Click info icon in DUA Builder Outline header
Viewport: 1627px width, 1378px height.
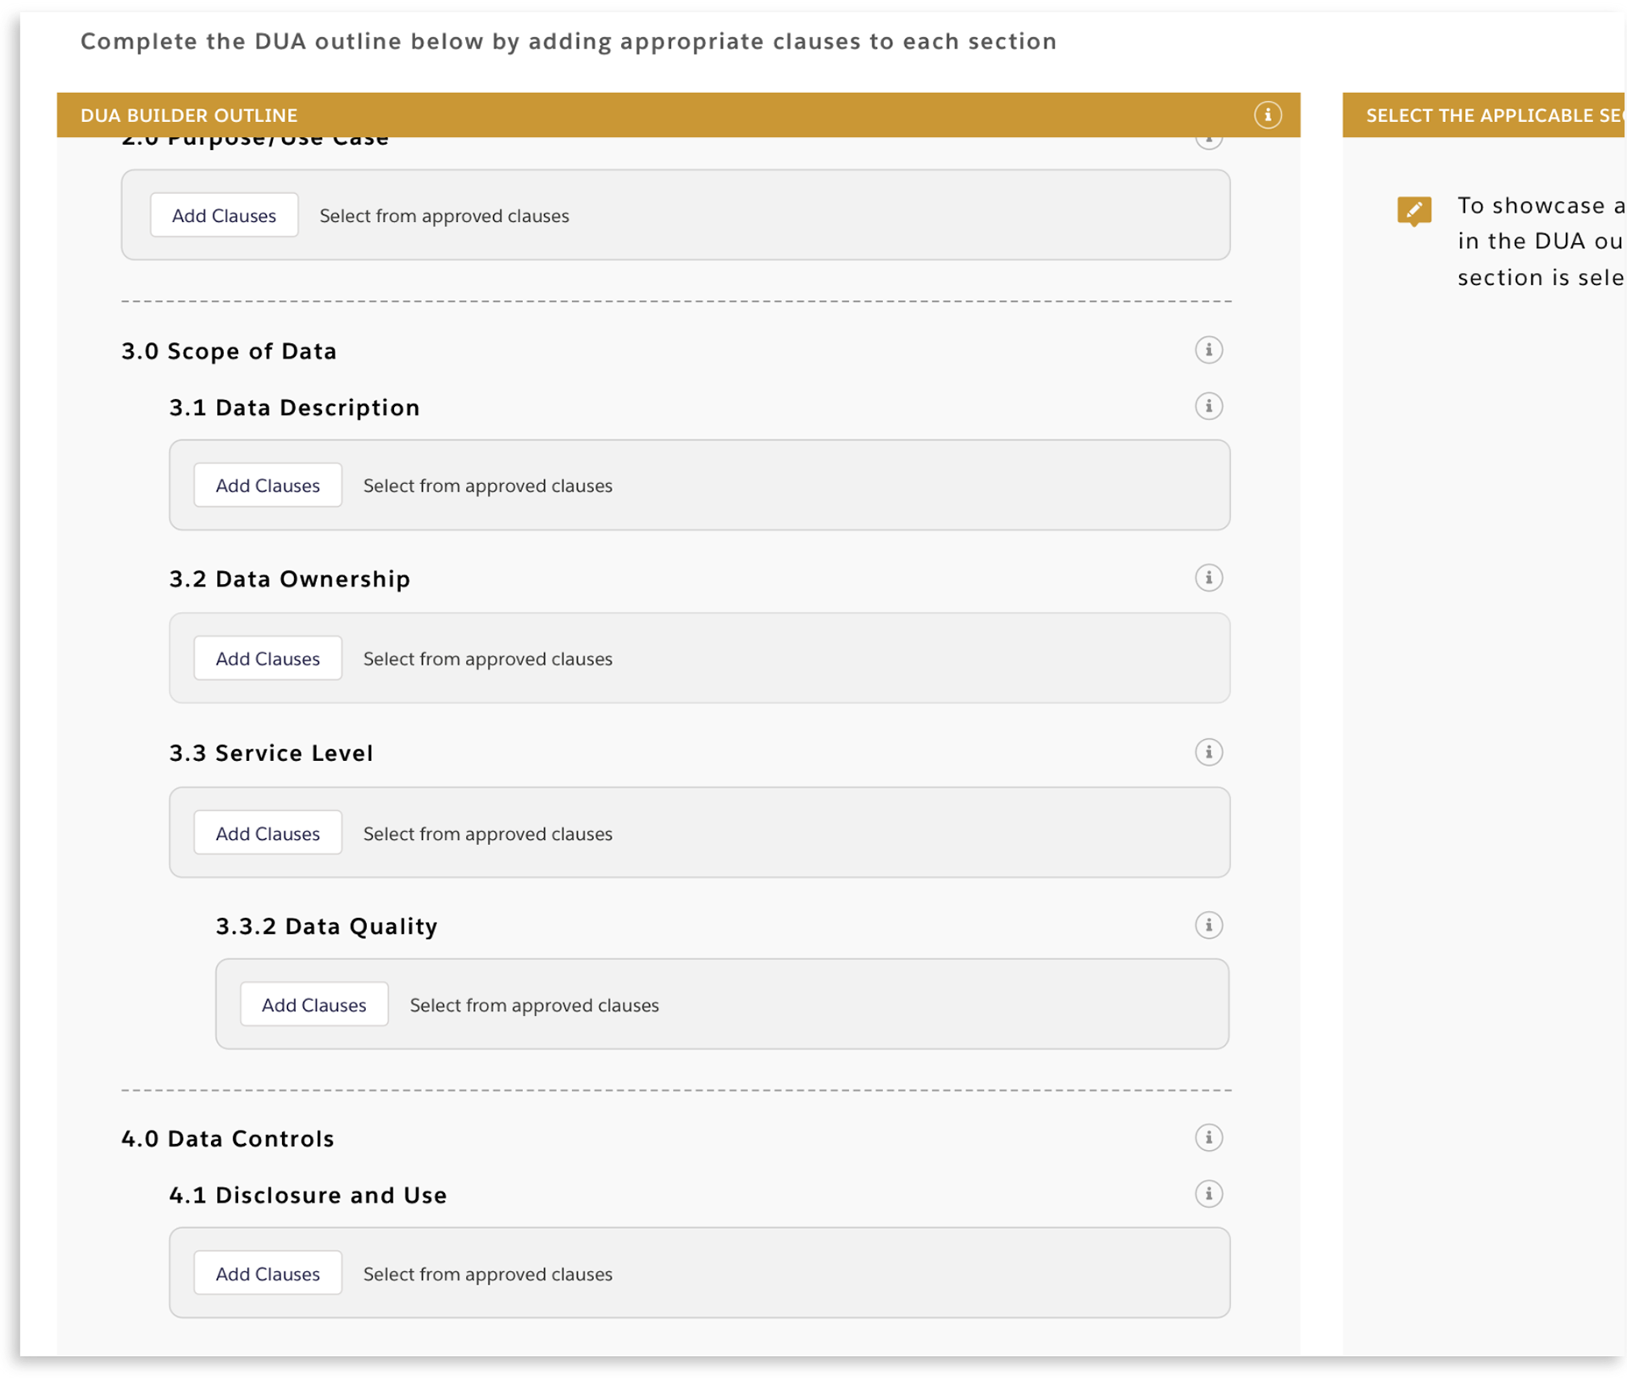click(1267, 114)
